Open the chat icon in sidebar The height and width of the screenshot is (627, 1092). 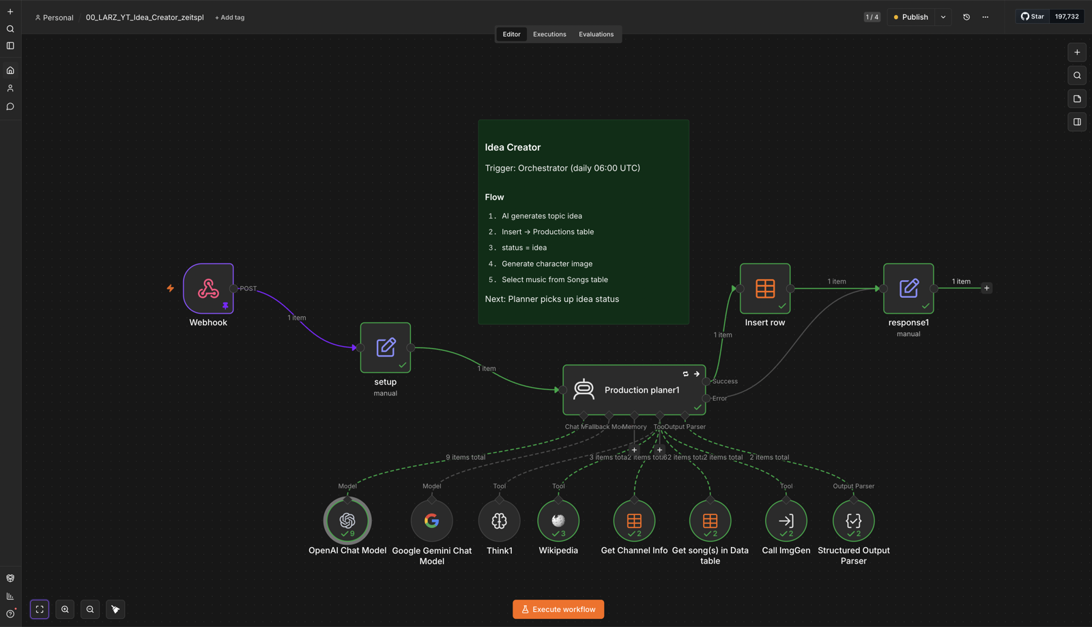[x=10, y=107]
